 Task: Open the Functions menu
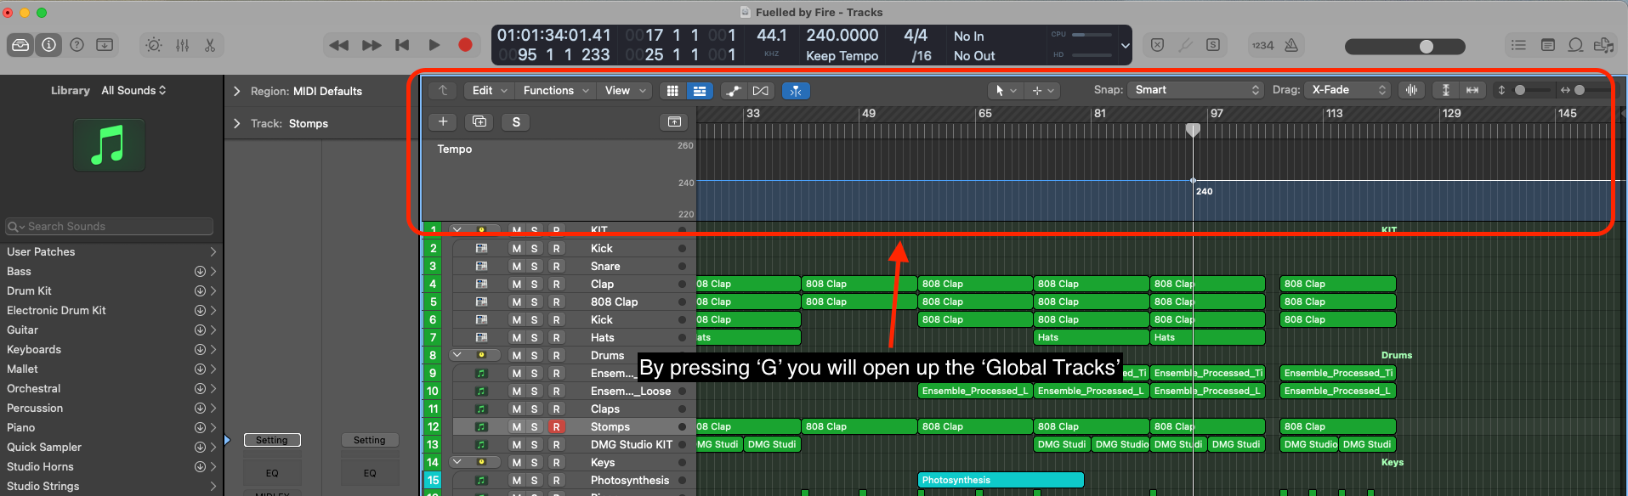[557, 90]
